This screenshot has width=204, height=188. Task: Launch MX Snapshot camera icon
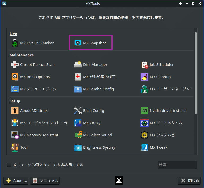[x=78, y=43]
